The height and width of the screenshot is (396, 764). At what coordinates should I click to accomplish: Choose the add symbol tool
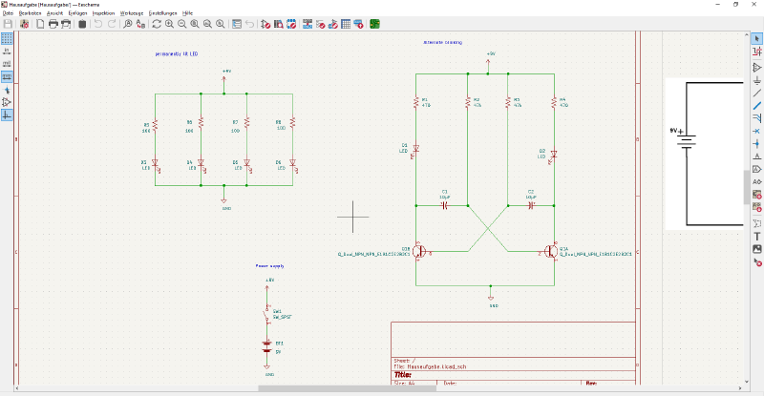(x=756, y=67)
